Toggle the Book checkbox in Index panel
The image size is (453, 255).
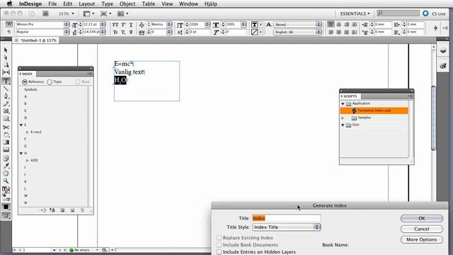78,82
